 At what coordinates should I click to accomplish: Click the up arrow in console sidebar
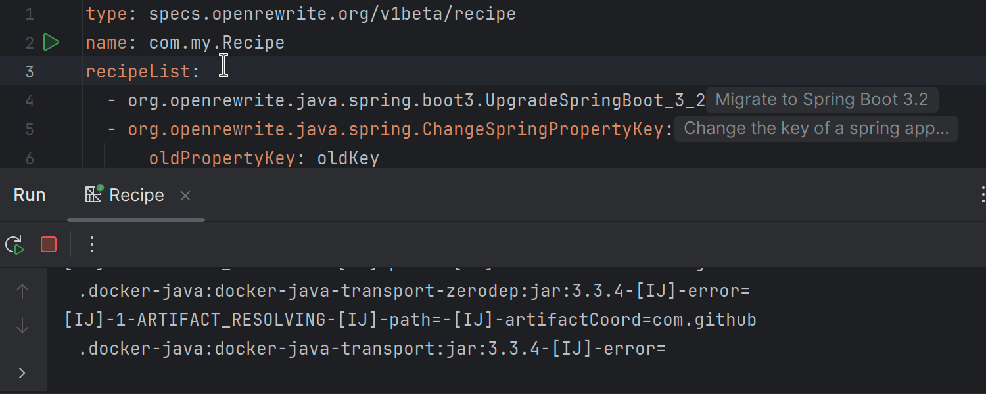pyautogui.click(x=22, y=292)
